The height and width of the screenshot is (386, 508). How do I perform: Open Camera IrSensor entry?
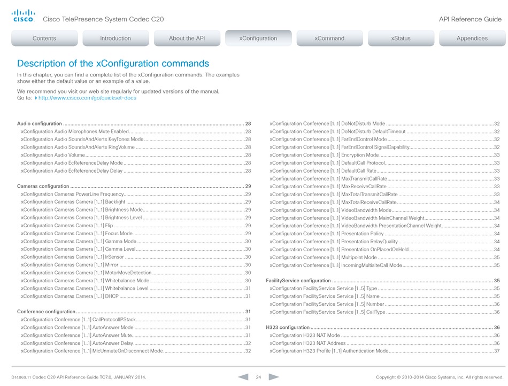136,257
